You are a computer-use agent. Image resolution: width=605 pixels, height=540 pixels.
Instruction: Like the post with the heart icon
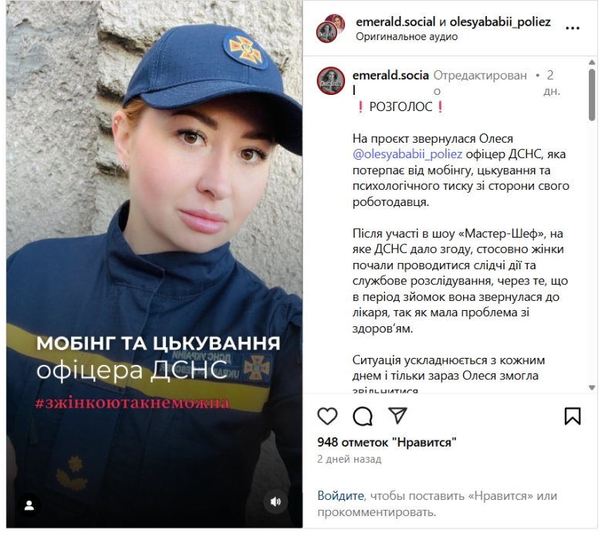pos(327,417)
